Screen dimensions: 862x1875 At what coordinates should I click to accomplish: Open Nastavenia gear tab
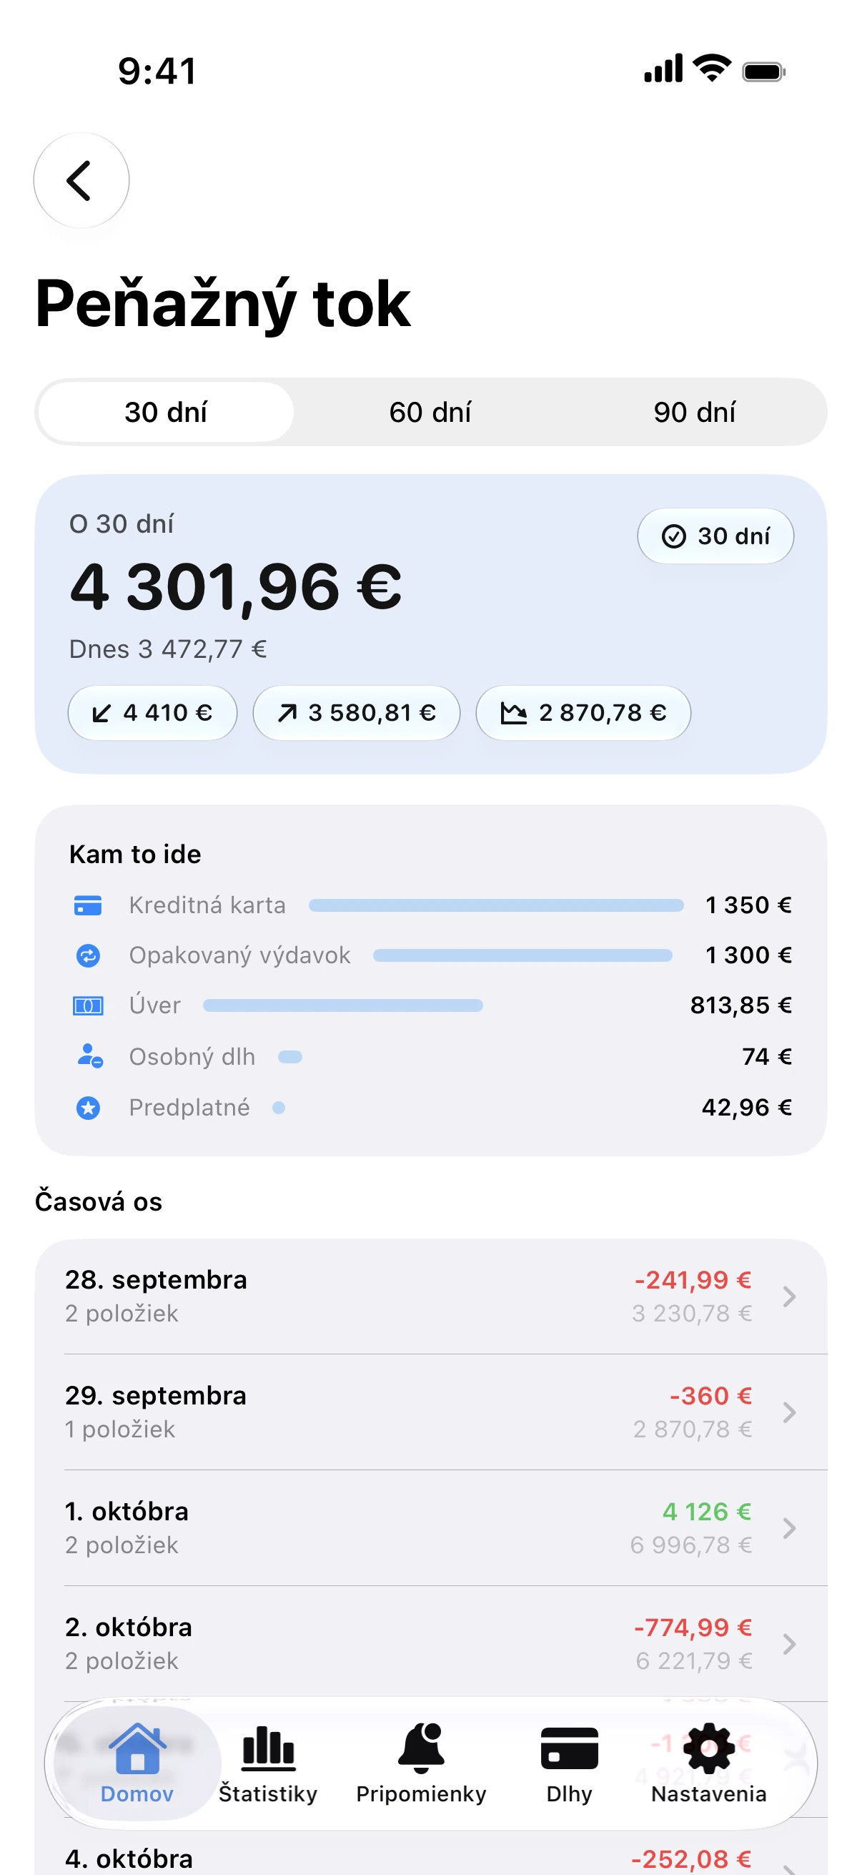[x=708, y=1763]
